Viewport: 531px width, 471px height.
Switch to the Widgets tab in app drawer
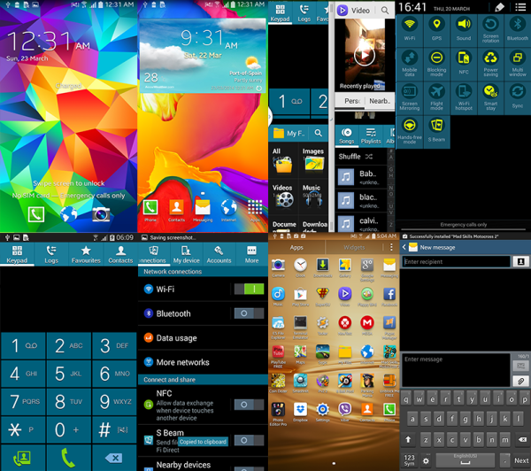(x=354, y=247)
